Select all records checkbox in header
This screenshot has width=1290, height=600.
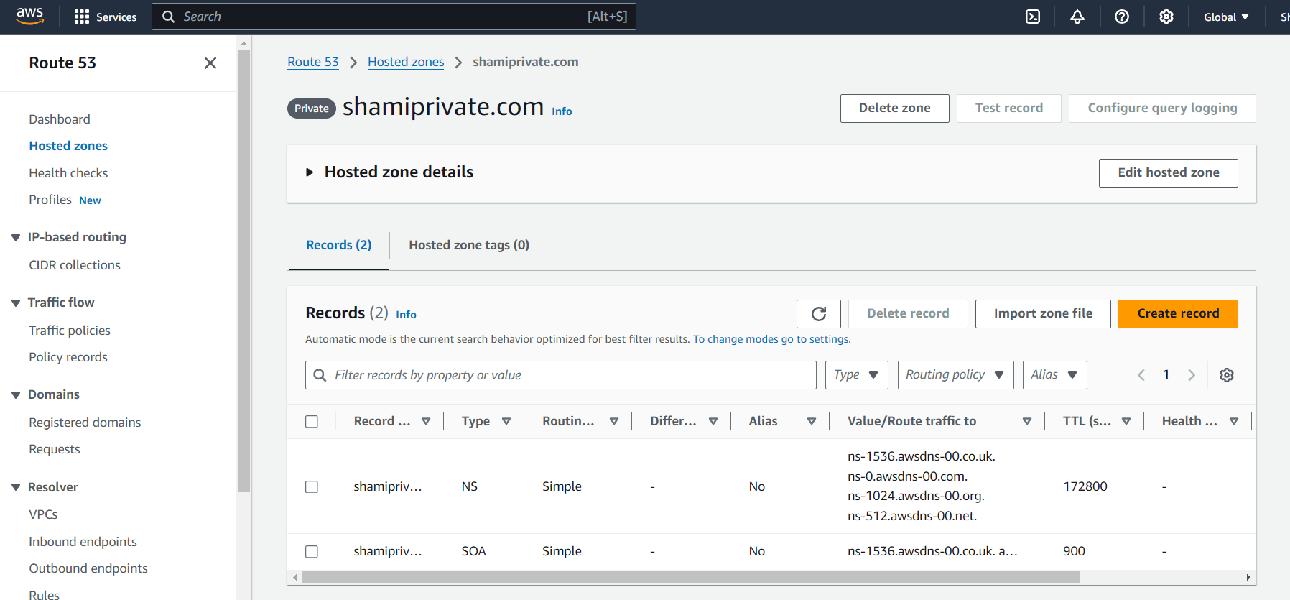point(312,422)
